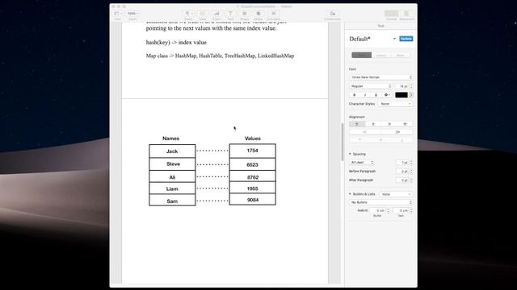
Task: Align text to top vertically
Action: click(x=359, y=139)
